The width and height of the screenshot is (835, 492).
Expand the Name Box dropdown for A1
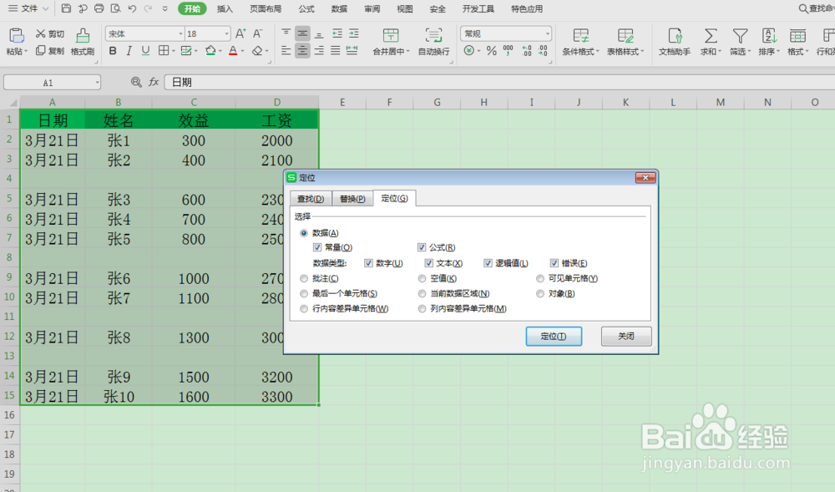[x=98, y=83]
